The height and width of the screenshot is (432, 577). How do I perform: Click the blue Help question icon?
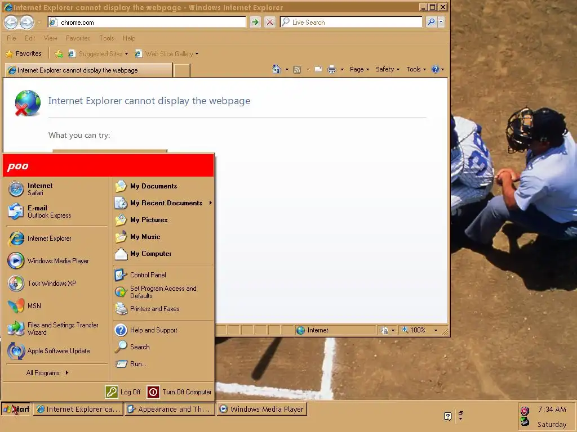click(x=435, y=69)
